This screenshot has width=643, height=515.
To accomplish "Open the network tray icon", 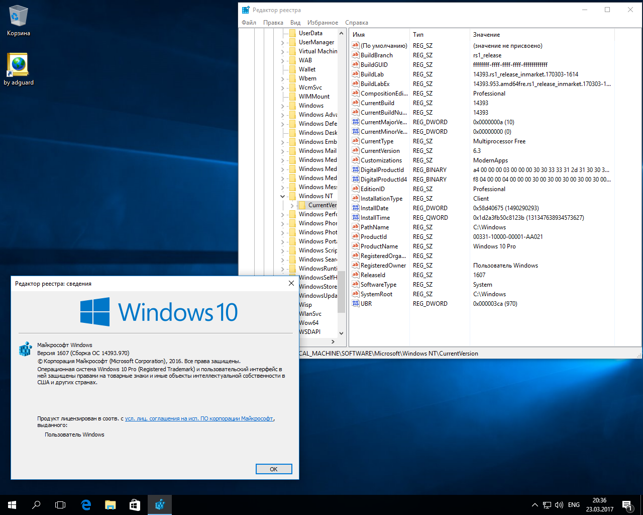I will point(547,505).
